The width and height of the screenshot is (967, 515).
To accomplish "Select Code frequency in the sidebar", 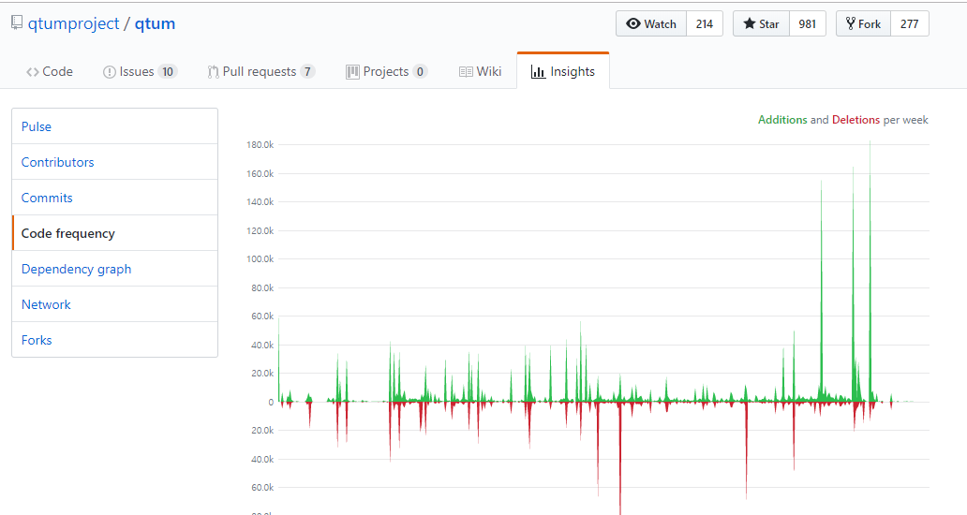I will pos(114,233).
